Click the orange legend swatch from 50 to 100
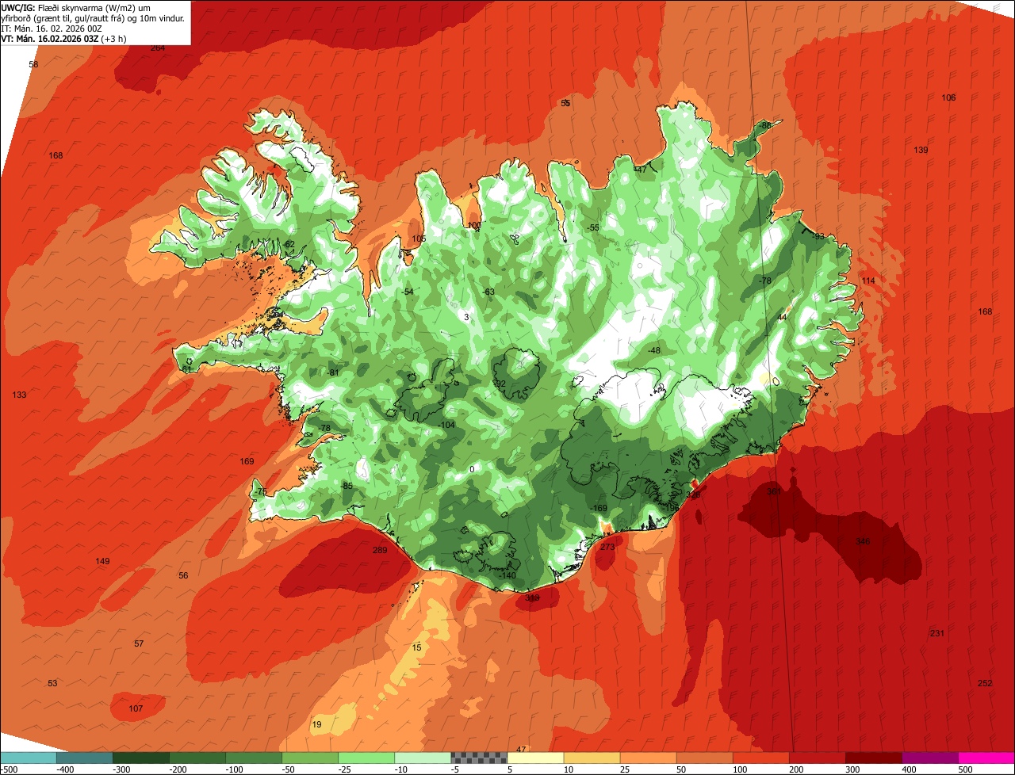This screenshot has height=775, width=1015. coord(704,758)
